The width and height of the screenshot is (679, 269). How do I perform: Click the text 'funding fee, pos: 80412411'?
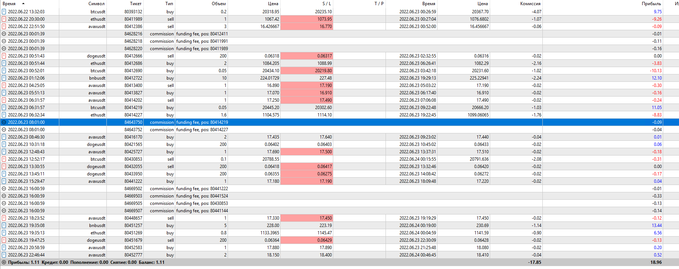click(202, 34)
